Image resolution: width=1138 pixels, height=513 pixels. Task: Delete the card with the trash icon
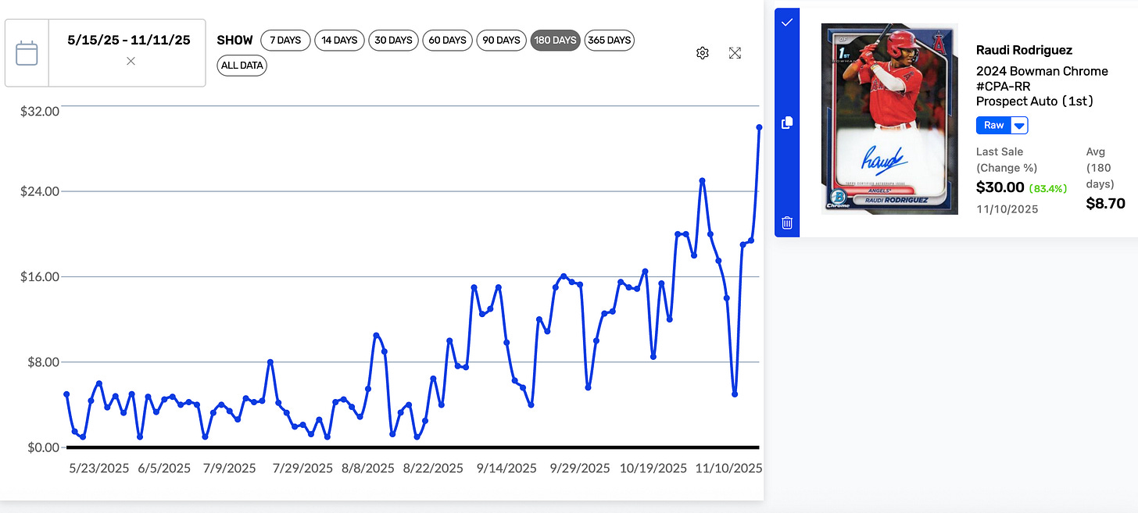(x=787, y=223)
